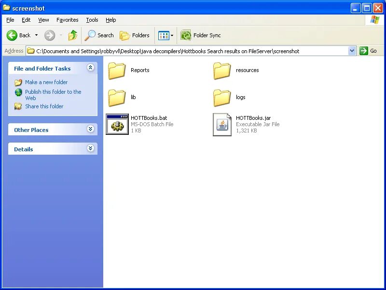Click the Share this folder link

point(44,106)
